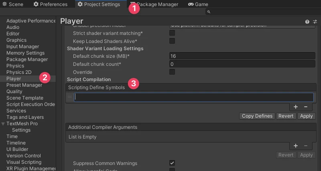The height and width of the screenshot is (171, 321).
Task: Open Input Manager settings
Action: pyautogui.click(x=22, y=47)
